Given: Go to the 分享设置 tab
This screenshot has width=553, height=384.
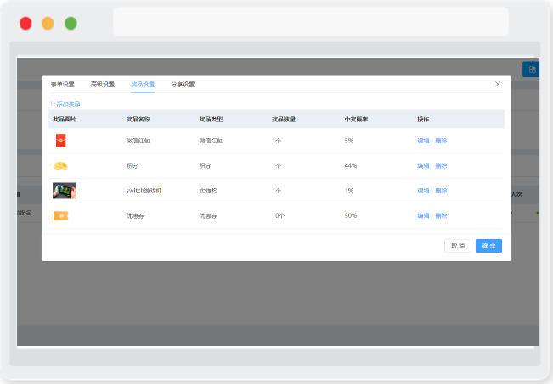Looking at the screenshot, I should pos(183,85).
